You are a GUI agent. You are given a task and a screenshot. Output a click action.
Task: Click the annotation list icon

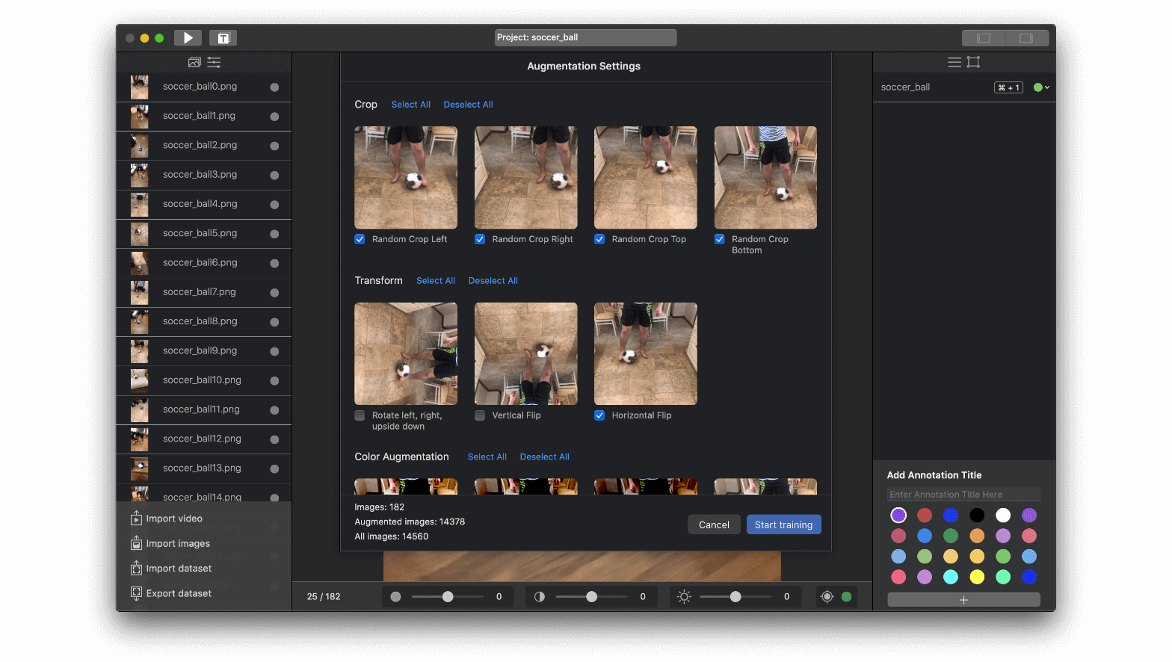pyautogui.click(x=954, y=63)
